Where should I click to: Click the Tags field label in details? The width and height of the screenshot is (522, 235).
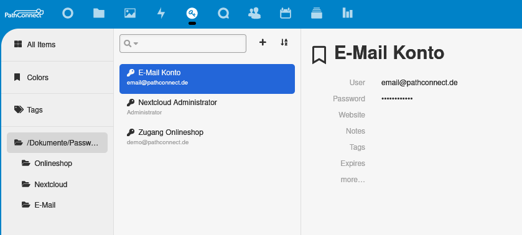tap(357, 147)
